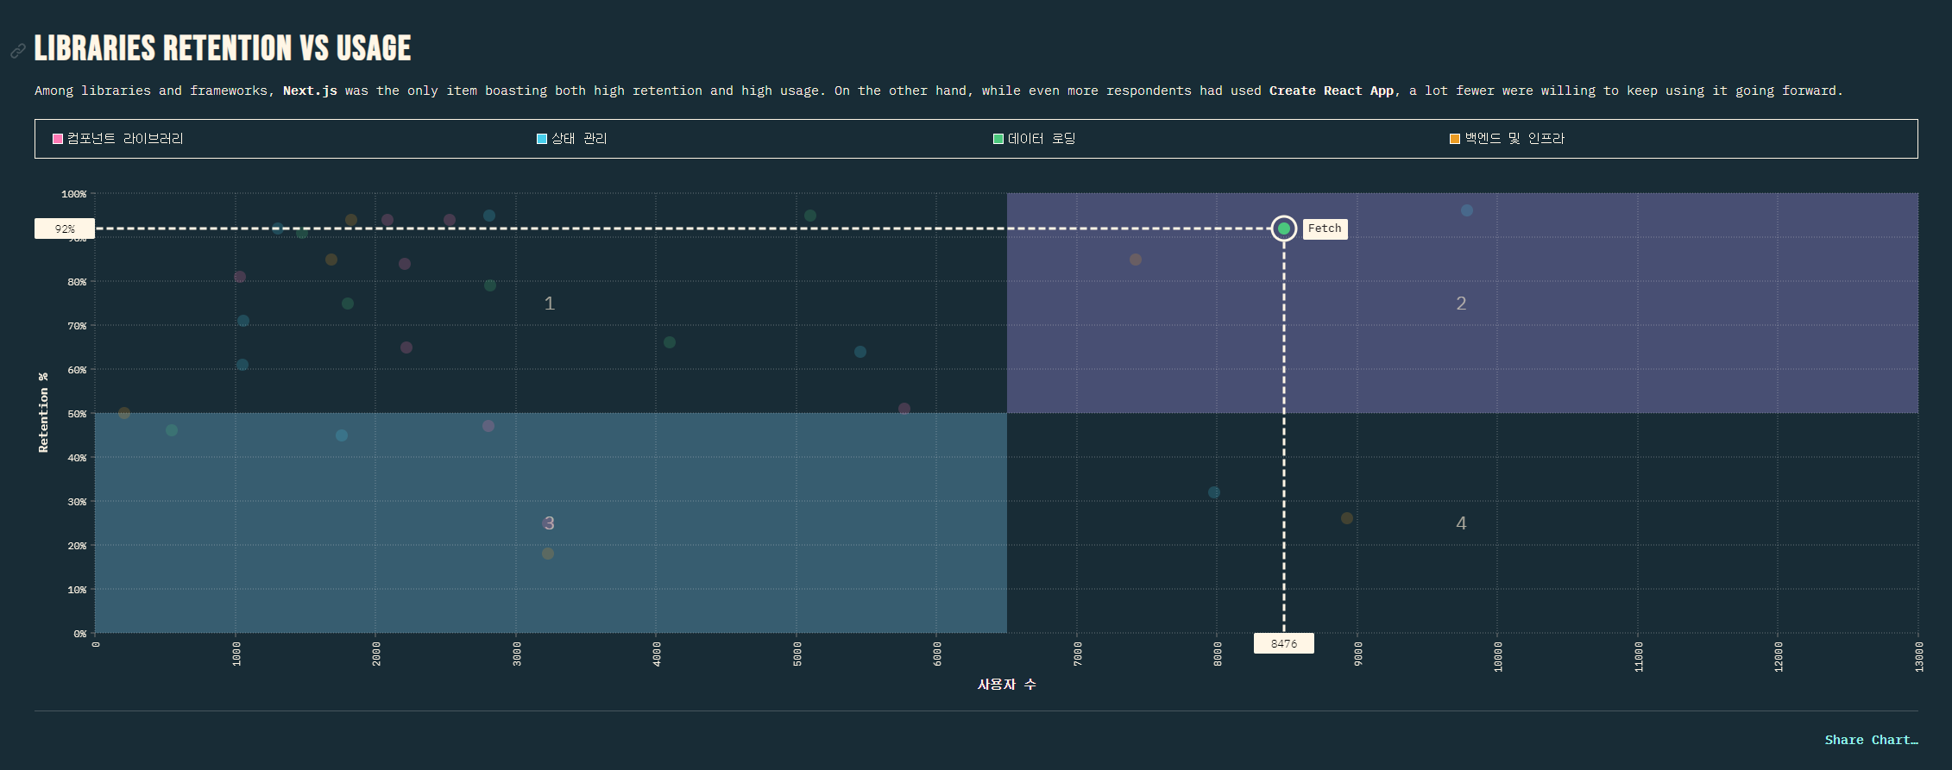The image size is (1952, 770).
Task: Select pink point near 2200 users, 84%
Action: coord(405,264)
